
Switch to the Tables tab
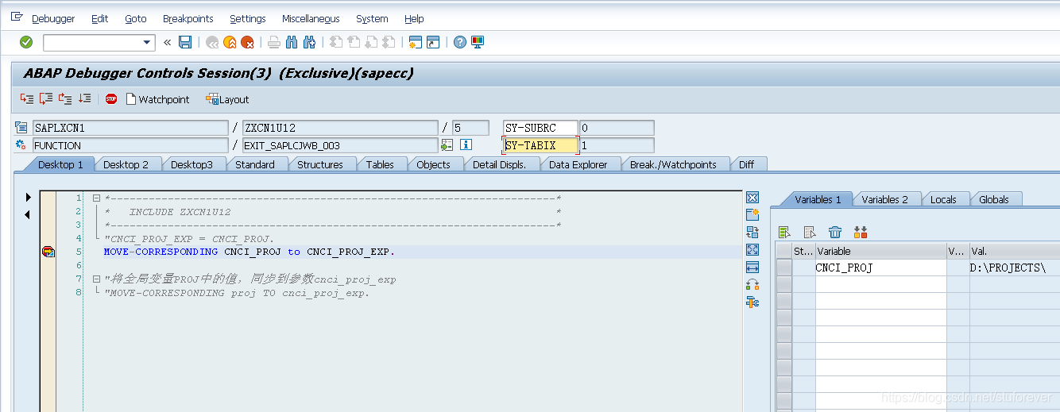(x=380, y=164)
